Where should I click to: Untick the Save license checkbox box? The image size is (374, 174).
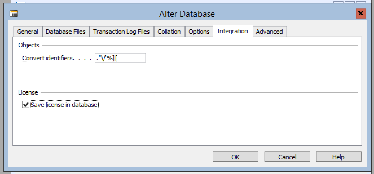(26, 105)
